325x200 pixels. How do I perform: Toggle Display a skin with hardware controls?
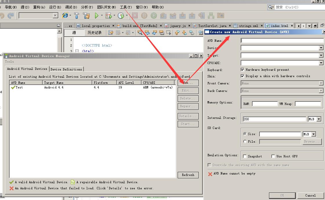click(242, 76)
